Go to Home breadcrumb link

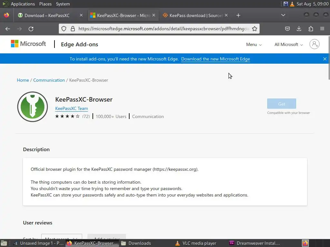pyautogui.click(x=23, y=80)
